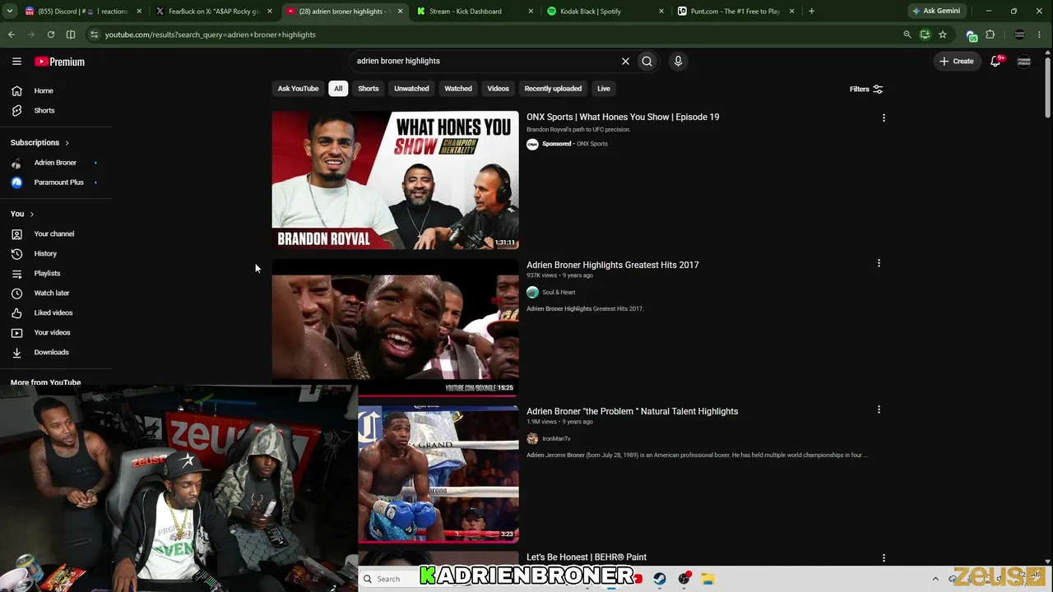This screenshot has height=592, width=1053.
Task: Go back to previous page in Chrome
Action: [x=12, y=35]
